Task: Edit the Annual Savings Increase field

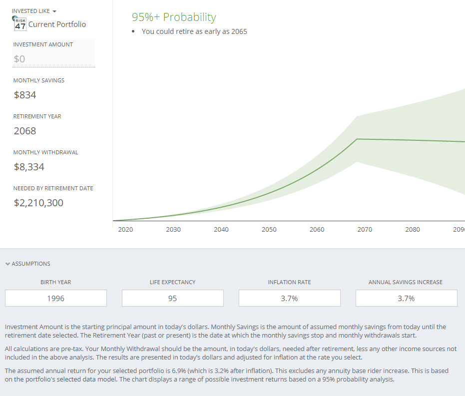Action: 406,298
